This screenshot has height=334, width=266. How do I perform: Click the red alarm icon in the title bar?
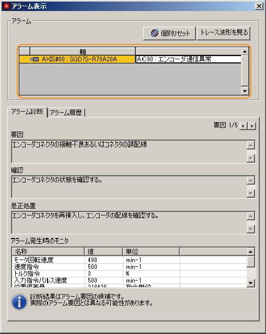[6, 6]
